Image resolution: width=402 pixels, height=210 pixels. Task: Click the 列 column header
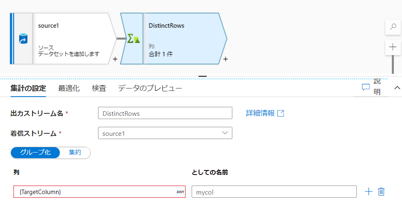point(16,172)
